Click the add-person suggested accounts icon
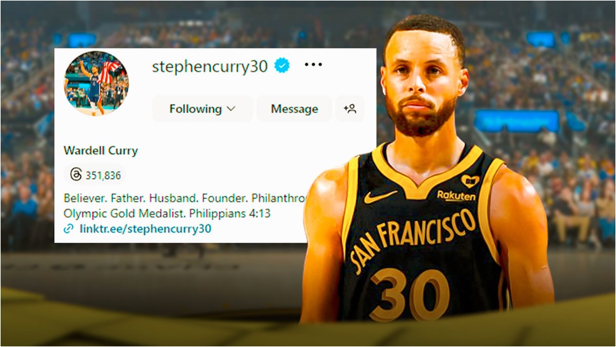The width and height of the screenshot is (616, 347). 349,109
